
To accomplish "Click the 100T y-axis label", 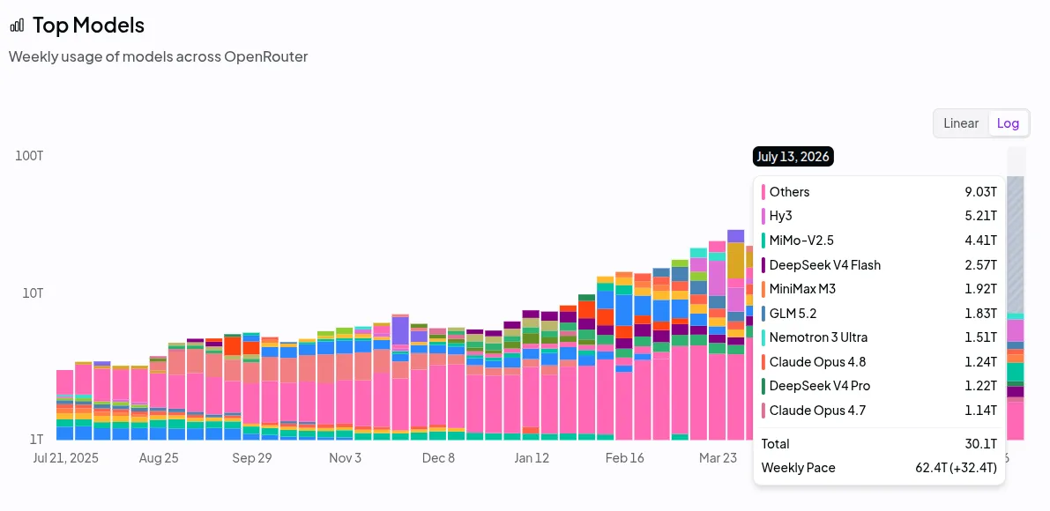I will [30, 156].
